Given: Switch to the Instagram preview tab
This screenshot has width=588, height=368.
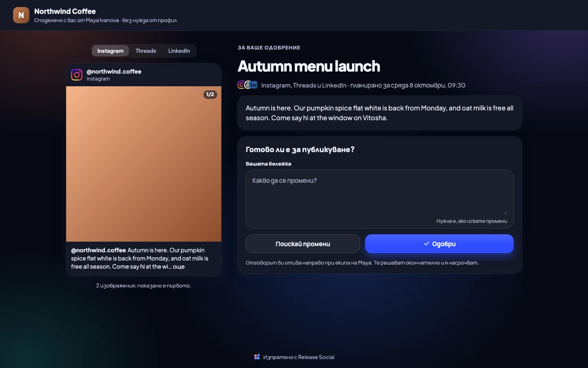Looking at the screenshot, I should tap(110, 51).
